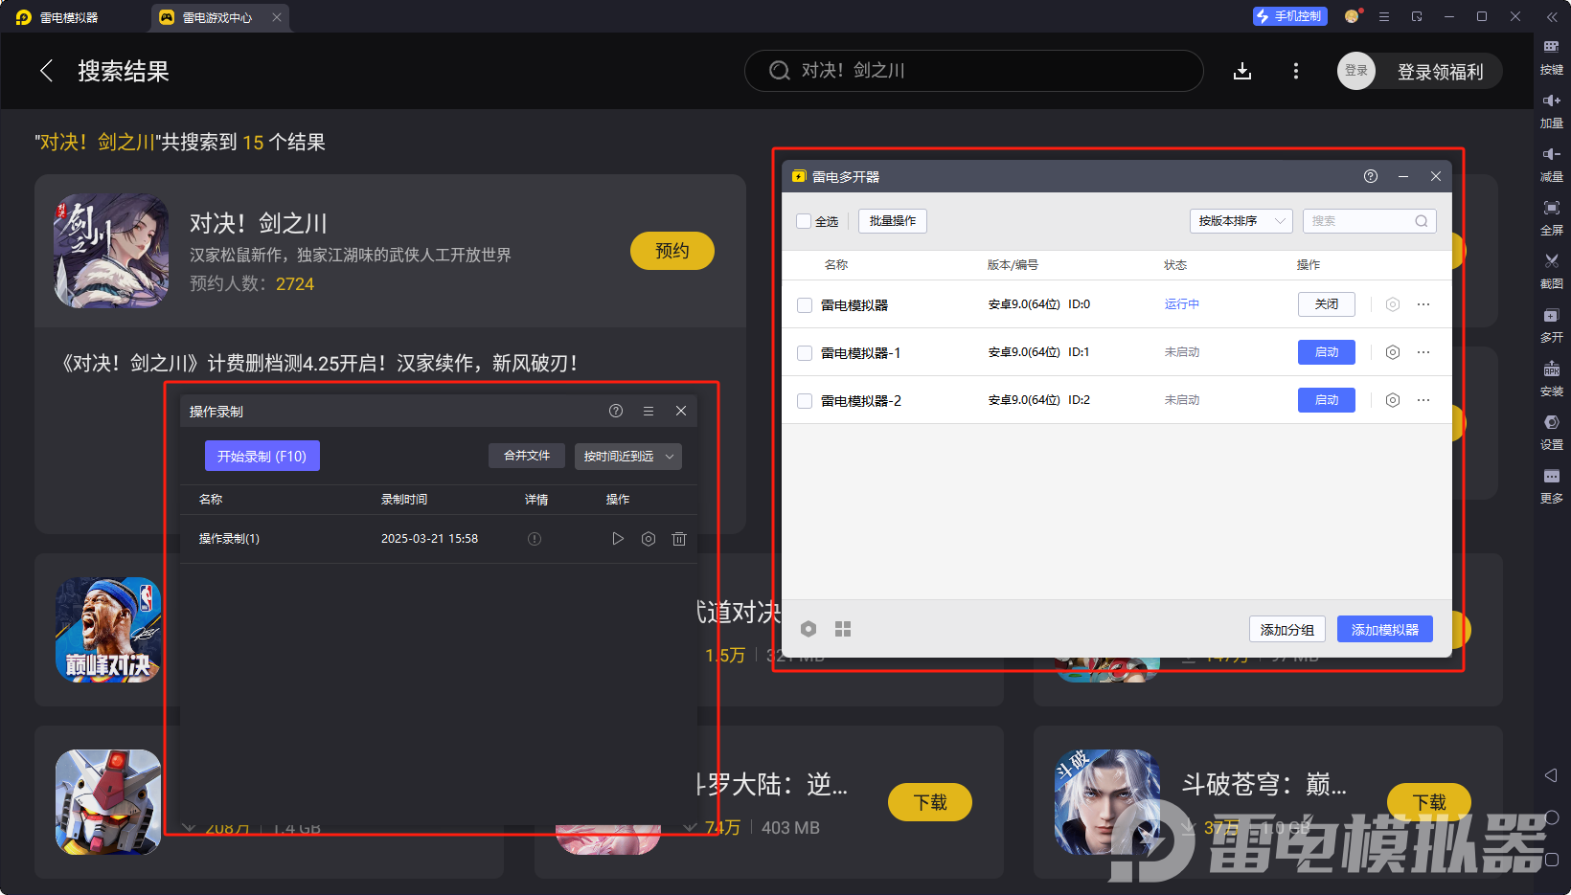
Task: Check the box for 雷电模拟器-2
Action: pyautogui.click(x=805, y=401)
